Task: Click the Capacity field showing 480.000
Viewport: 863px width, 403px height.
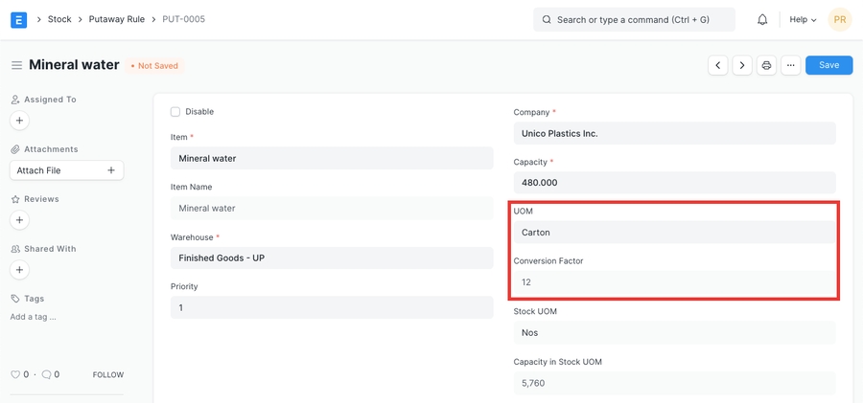Action: tap(674, 183)
